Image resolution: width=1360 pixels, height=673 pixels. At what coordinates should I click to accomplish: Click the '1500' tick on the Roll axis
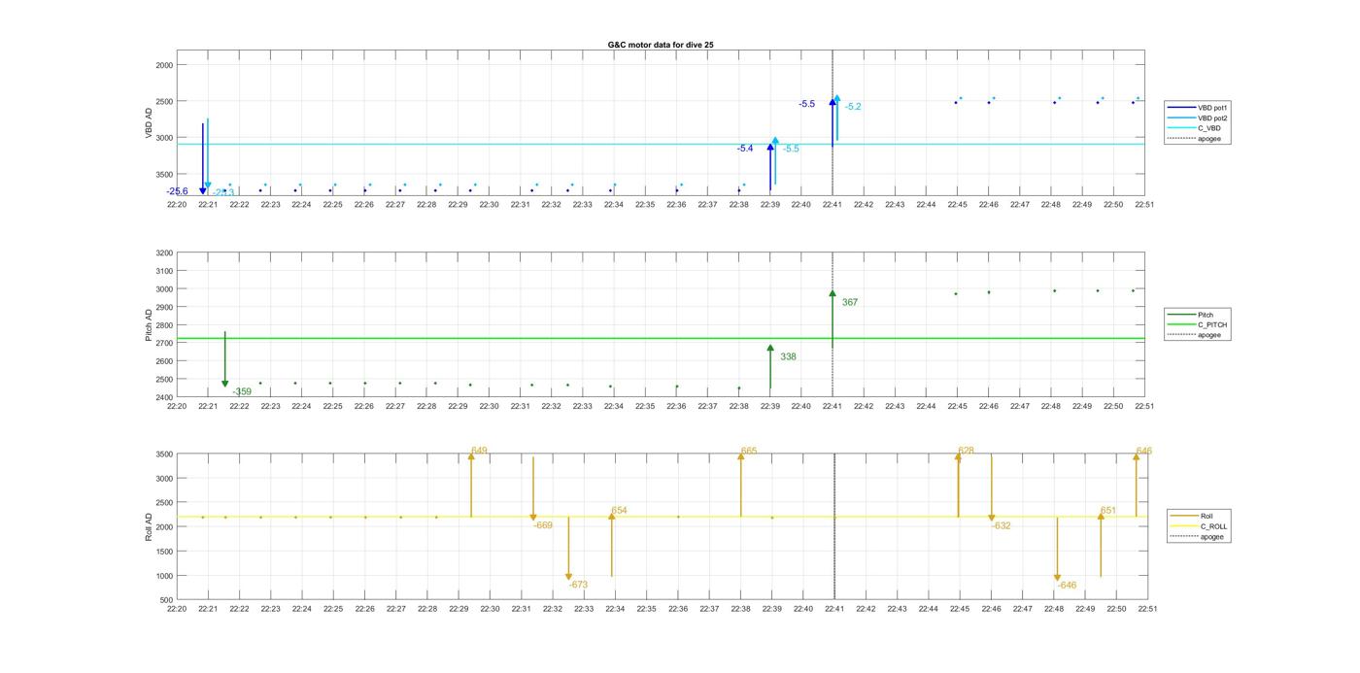point(163,552)
